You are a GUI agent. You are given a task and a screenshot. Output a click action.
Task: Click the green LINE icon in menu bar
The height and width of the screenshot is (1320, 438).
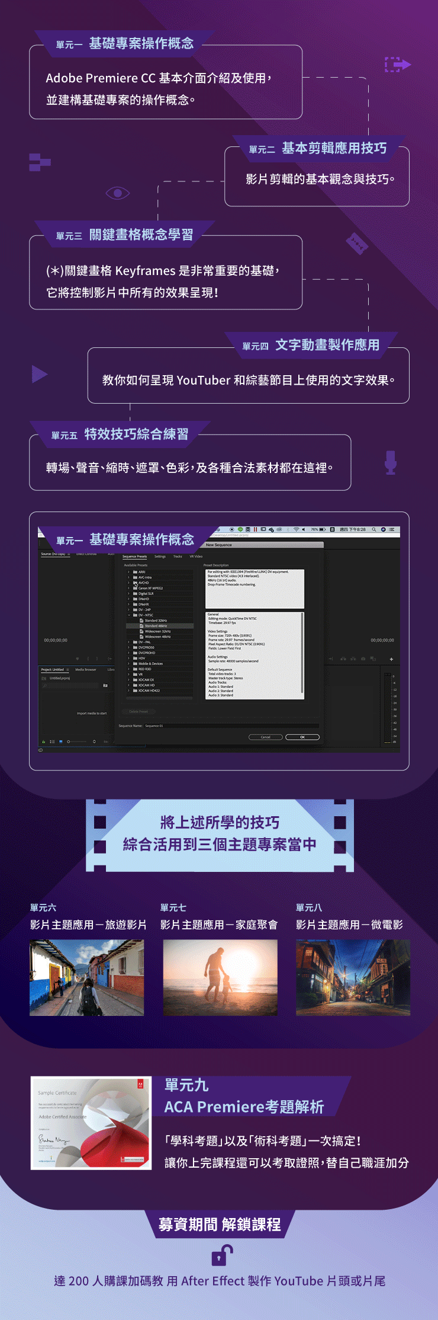tap(240, 529)
